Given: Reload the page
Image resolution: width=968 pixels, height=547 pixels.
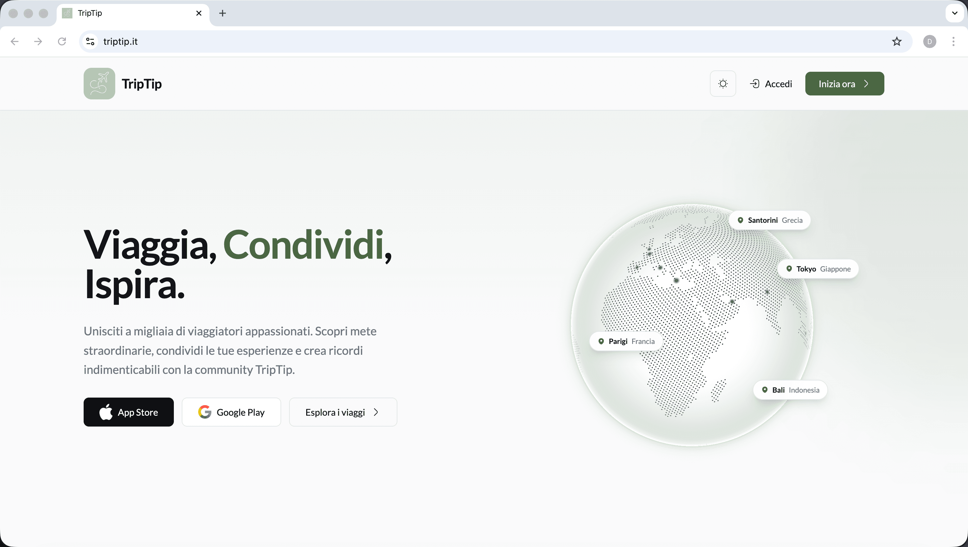Looking at the screenshot, I should click(x=62, y=41).
